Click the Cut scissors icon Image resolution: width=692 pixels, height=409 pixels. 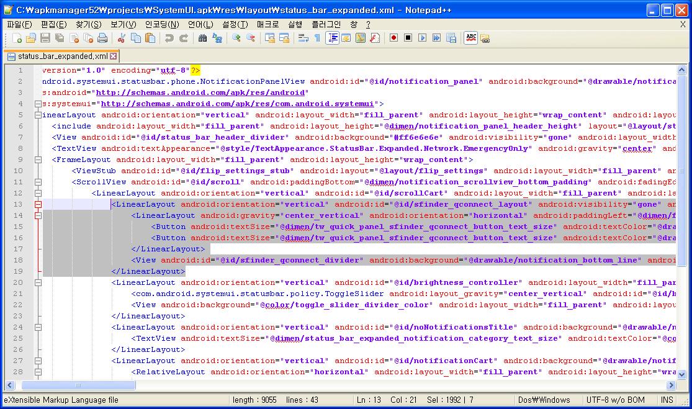(122, 38)
